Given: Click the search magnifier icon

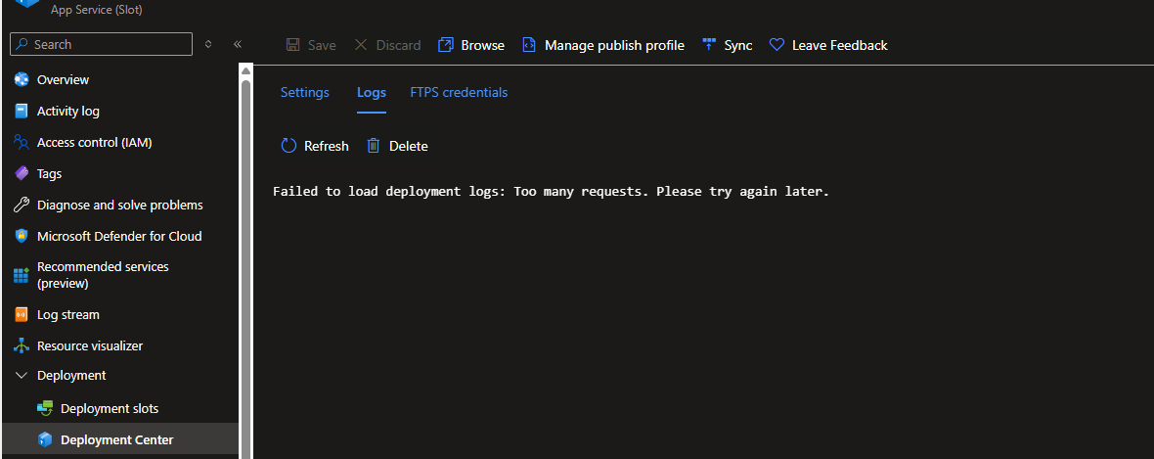Looking at the screenshot, I should [22, 44].
